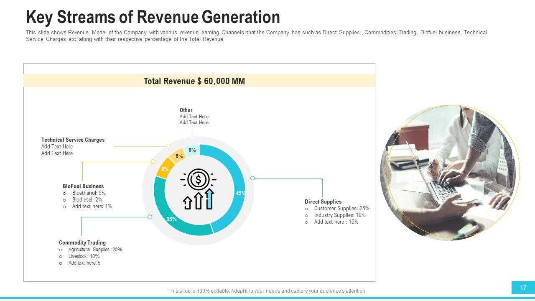
Task: Select the Direct Supplies heading
Action: point(323,202)
